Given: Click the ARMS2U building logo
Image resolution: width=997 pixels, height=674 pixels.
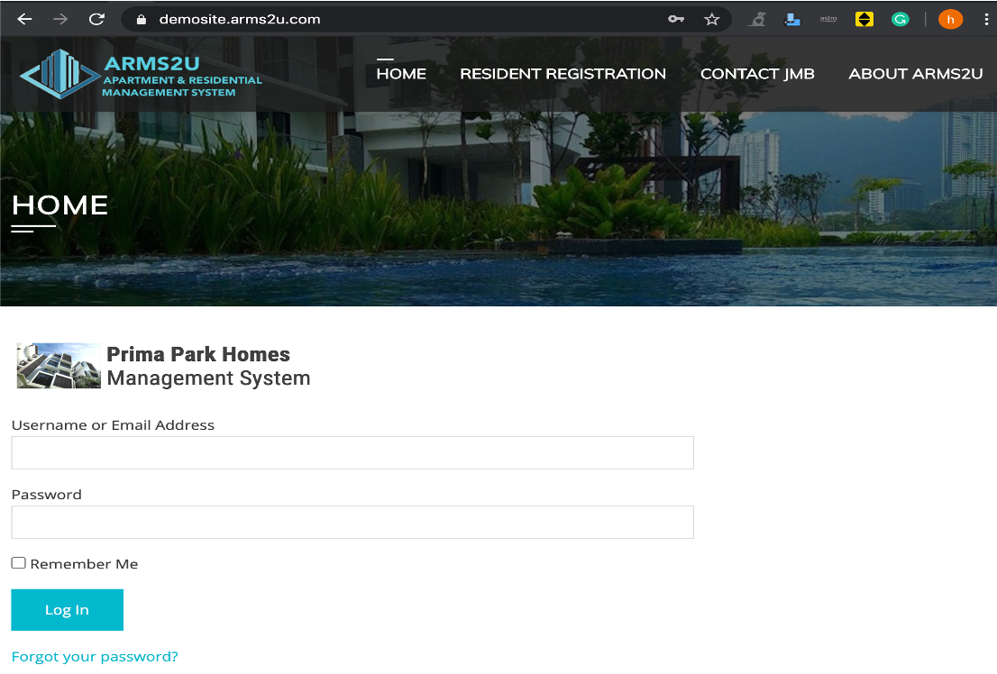Looking at the screenshot, I should click(59, 74).
